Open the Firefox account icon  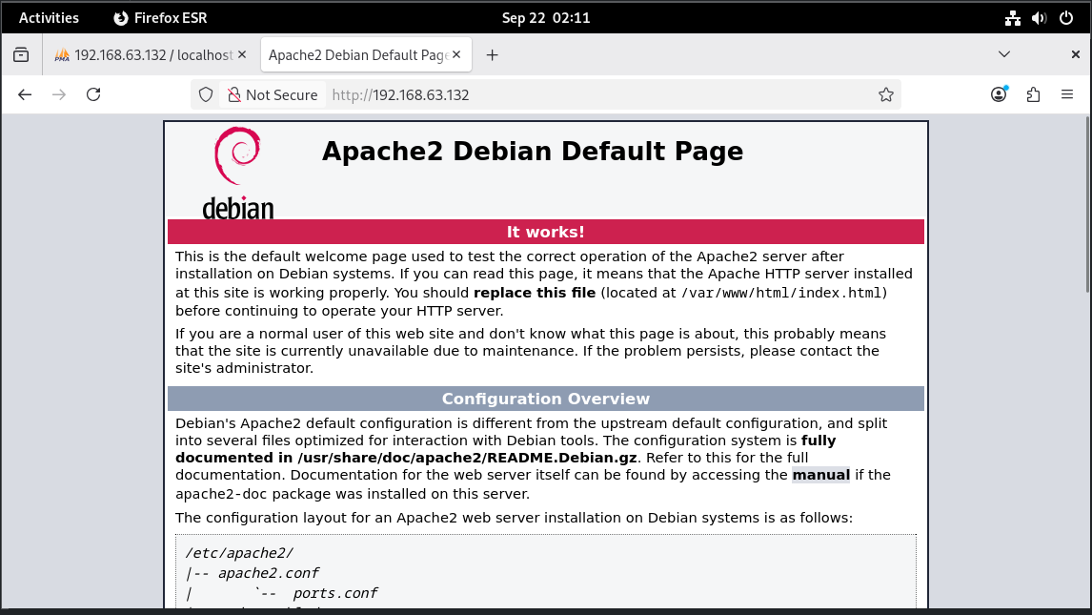(x=999, y=94)
